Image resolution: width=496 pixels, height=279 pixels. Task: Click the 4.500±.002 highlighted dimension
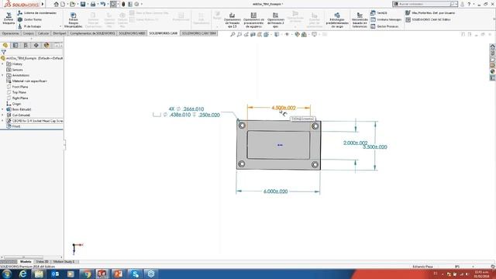284,108
